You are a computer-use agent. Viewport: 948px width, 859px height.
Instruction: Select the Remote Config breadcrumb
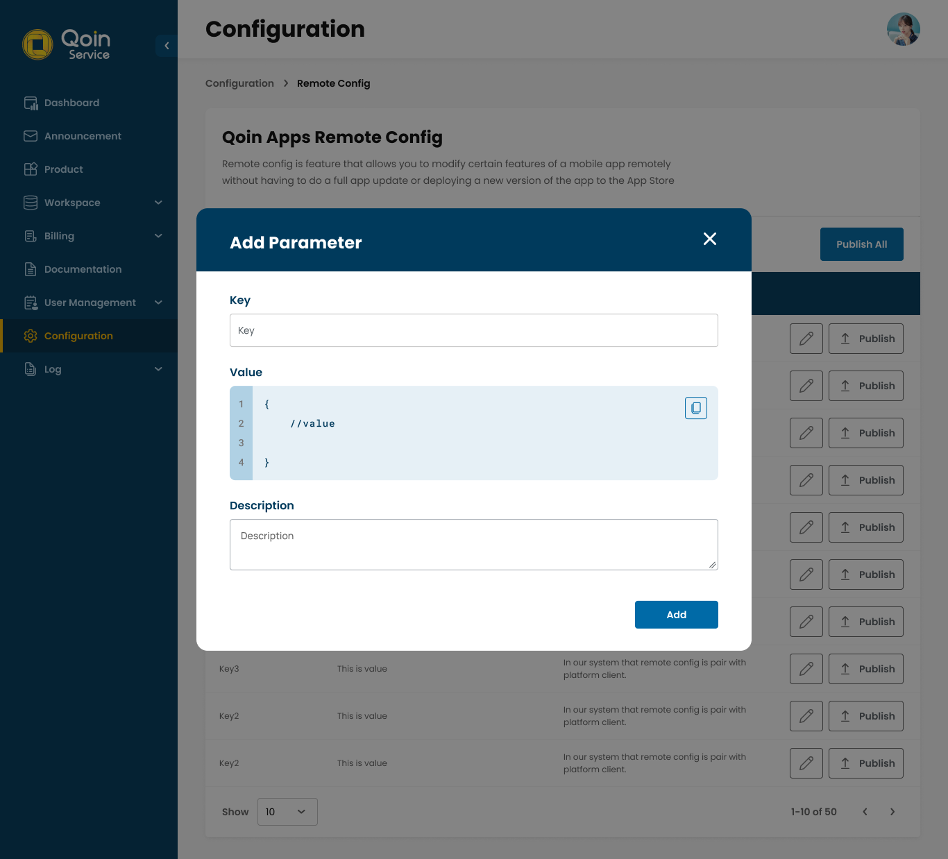(x=333, y=83)
